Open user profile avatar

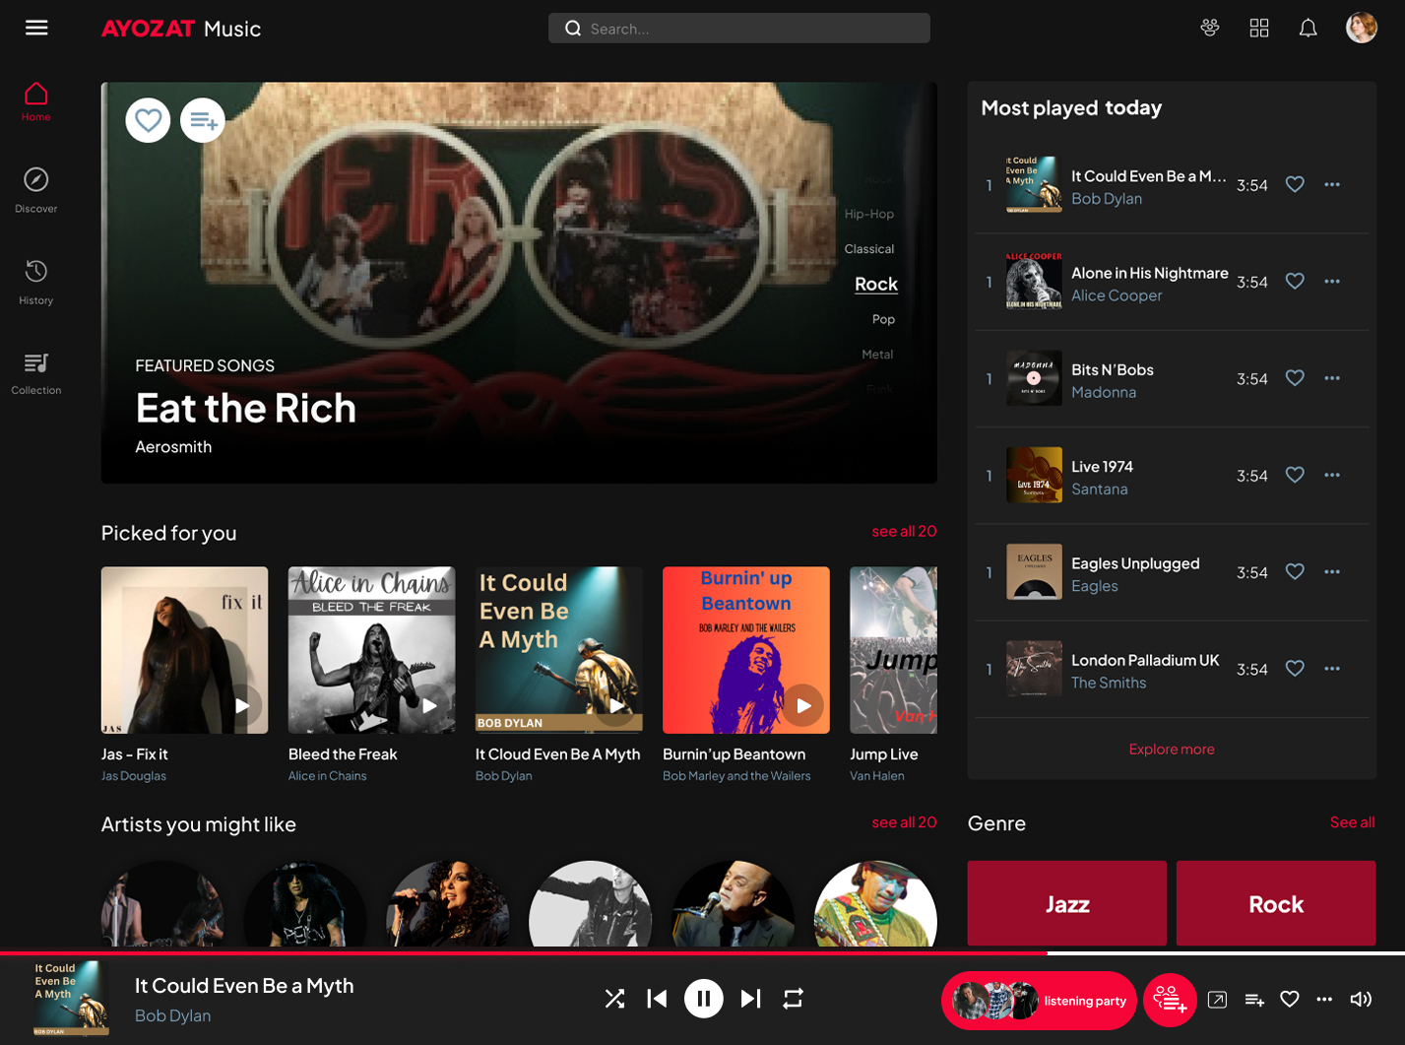coord(1362,28)
